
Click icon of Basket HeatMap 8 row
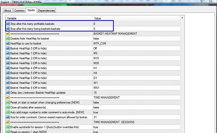pyautogui.click(x=8, y=88)
